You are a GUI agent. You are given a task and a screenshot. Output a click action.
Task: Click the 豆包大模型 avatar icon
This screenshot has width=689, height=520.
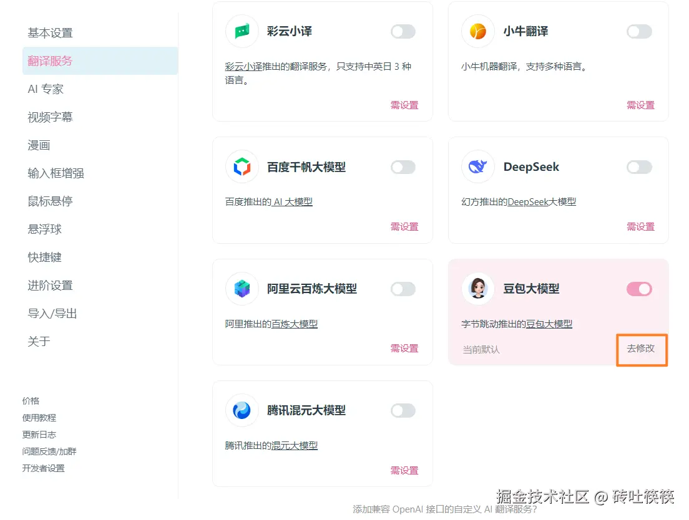click(478, 289)
